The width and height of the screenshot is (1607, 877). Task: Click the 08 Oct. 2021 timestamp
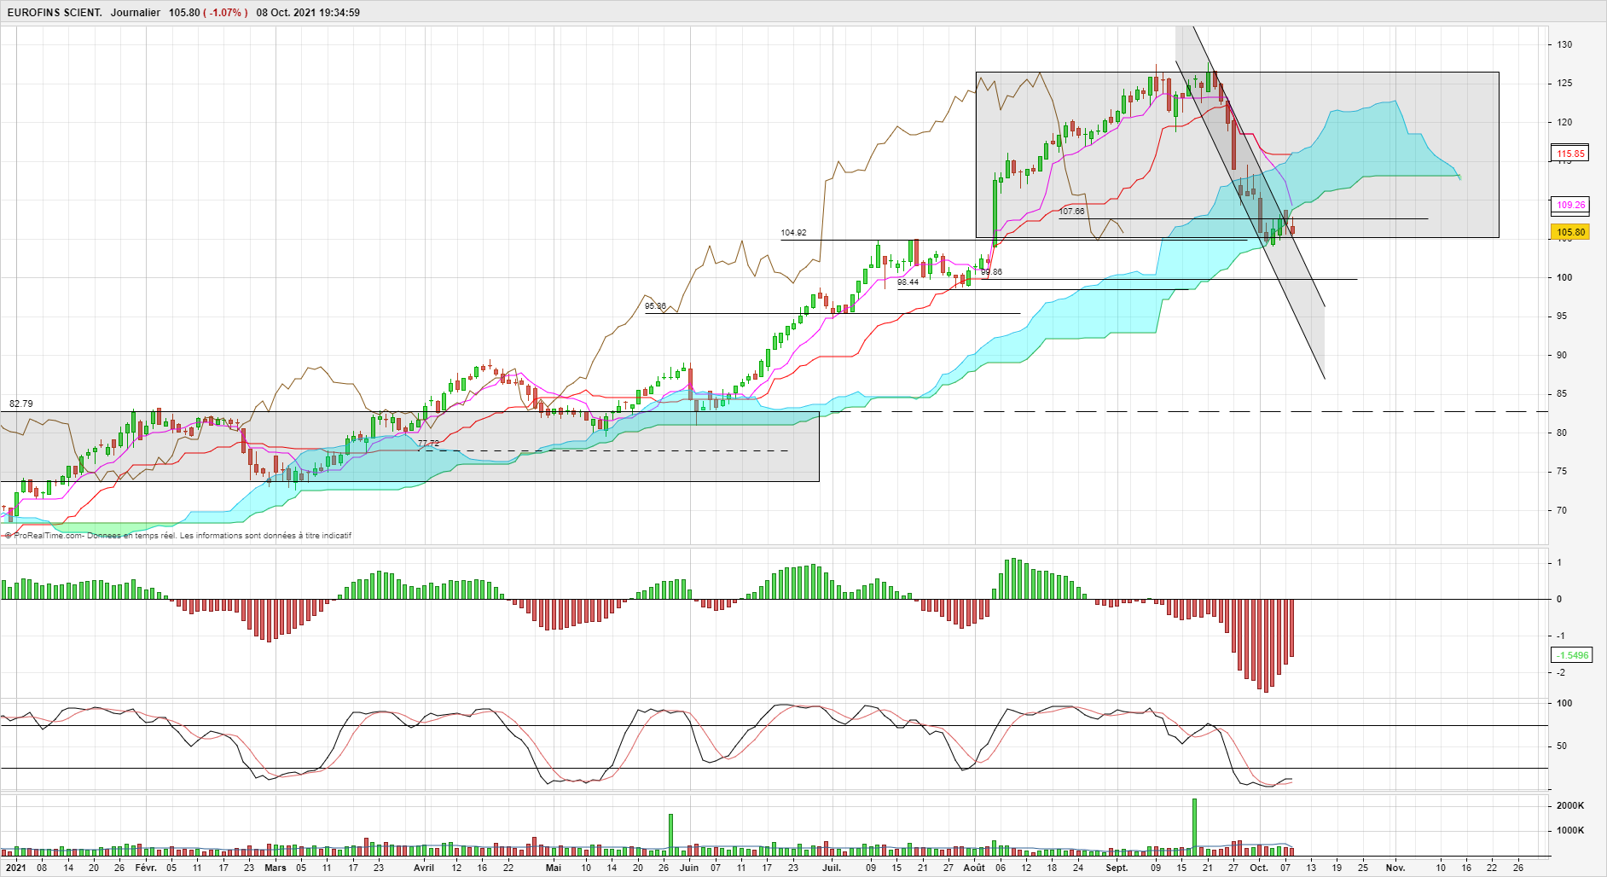(x=308, y=13)
